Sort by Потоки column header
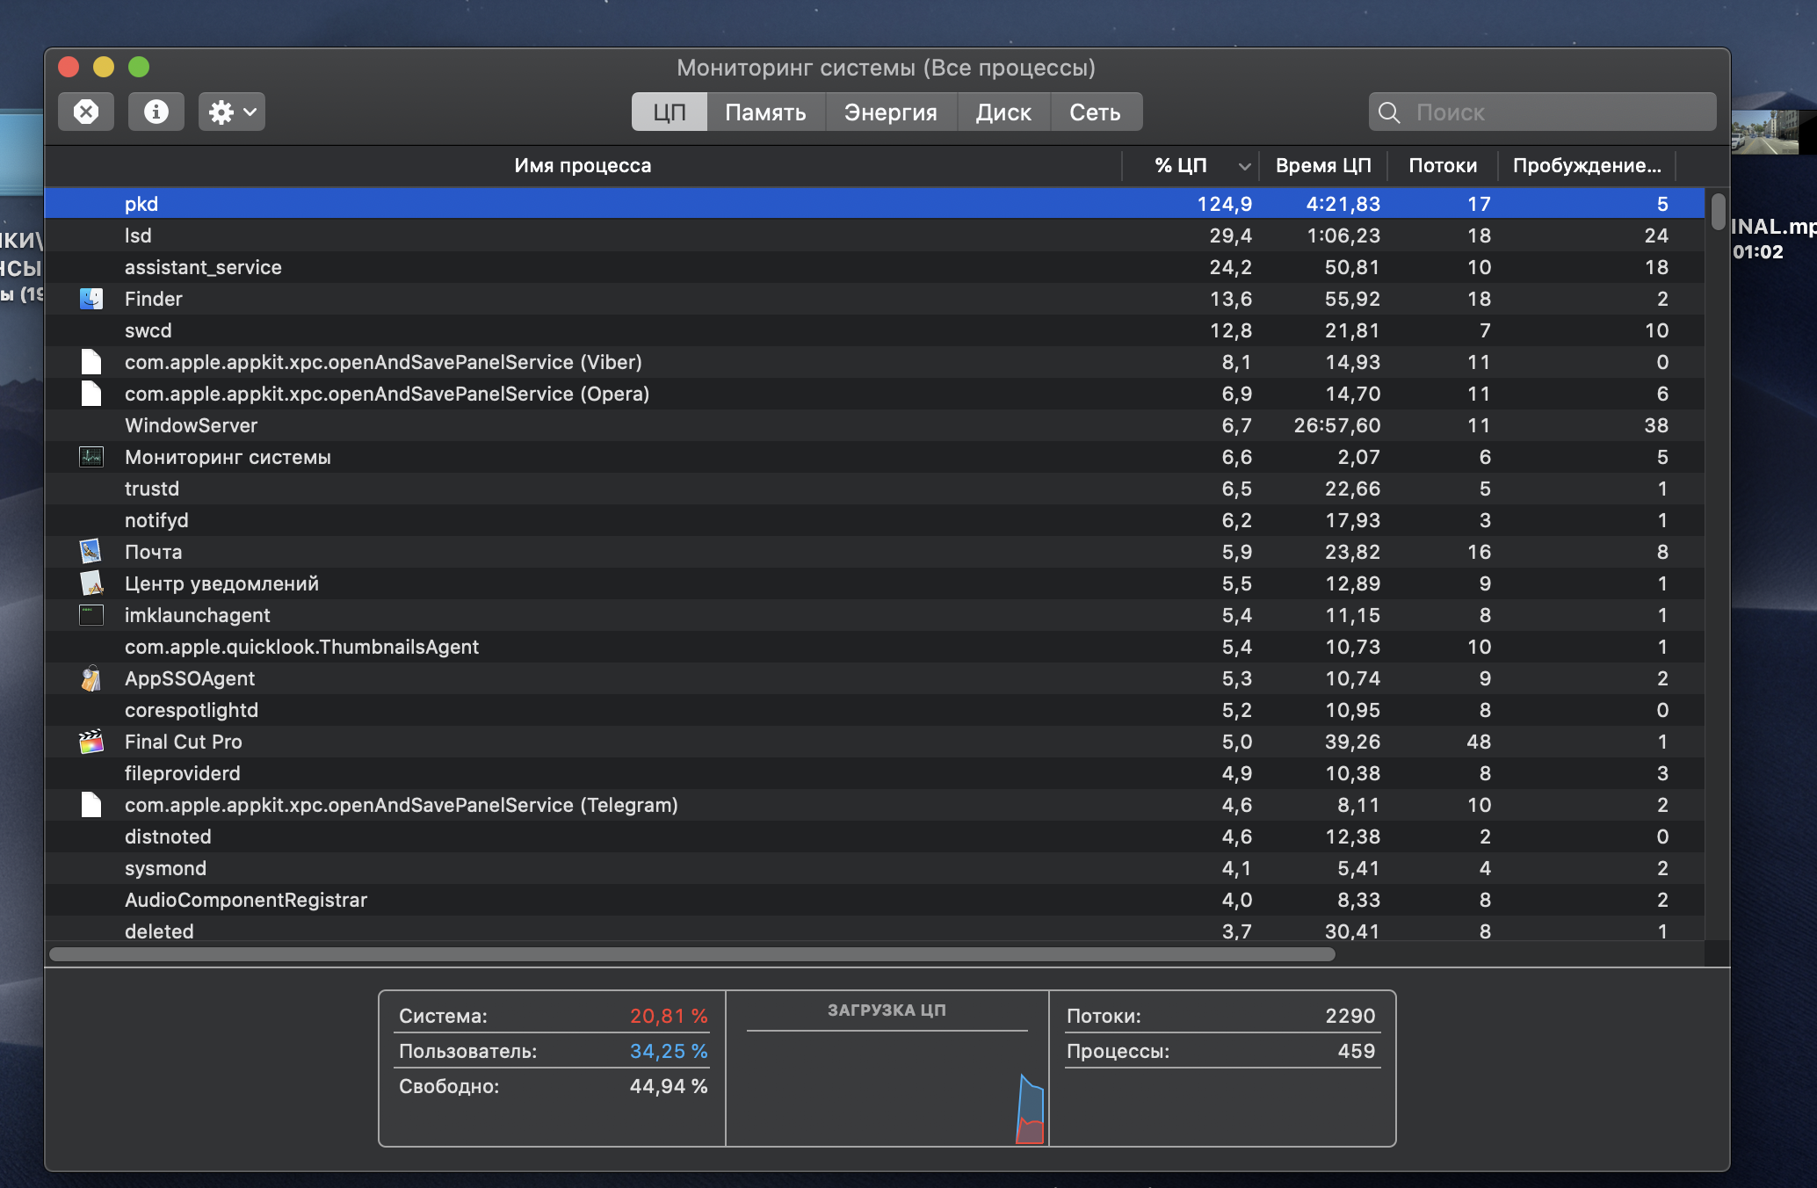Screen dimensions: 1817x1188 [x=1442, y=165]
